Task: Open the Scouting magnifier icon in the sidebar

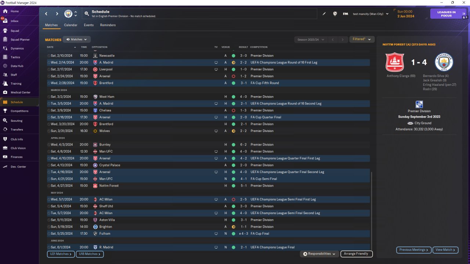Action: [x=5, y=121]
